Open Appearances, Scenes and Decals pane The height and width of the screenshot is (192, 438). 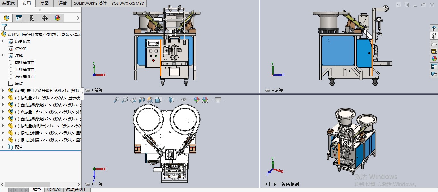[x=434, y=59]
